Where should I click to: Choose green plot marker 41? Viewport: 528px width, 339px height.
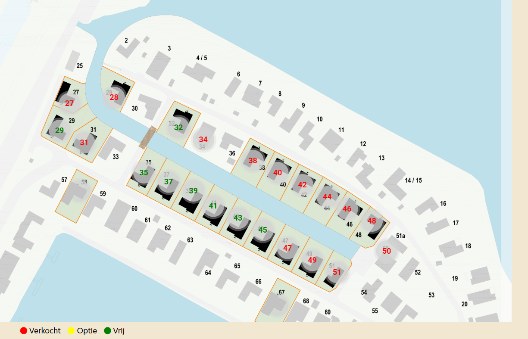213,206
